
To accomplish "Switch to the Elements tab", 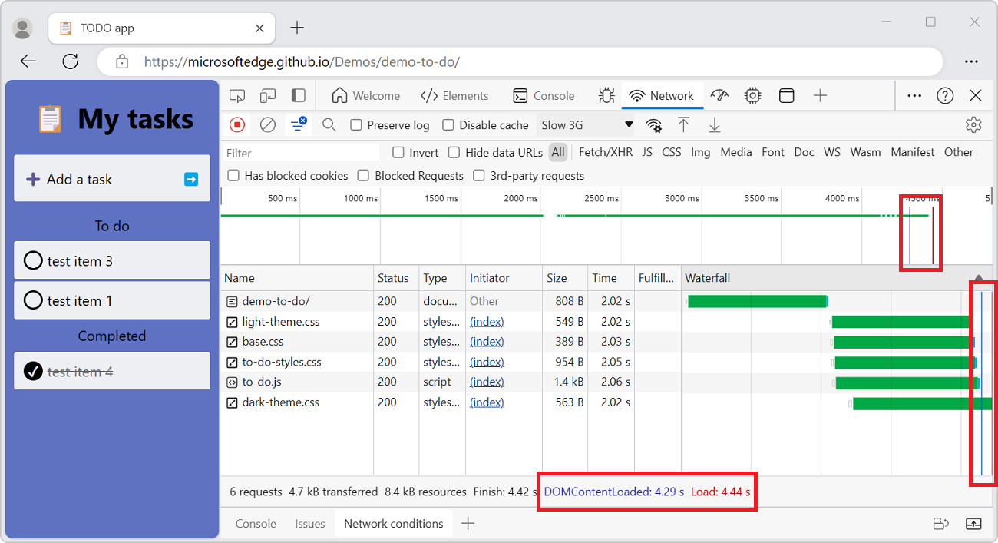I will click(x=455, y=95).
